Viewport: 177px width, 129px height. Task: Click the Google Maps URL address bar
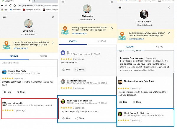pos(38,5)
